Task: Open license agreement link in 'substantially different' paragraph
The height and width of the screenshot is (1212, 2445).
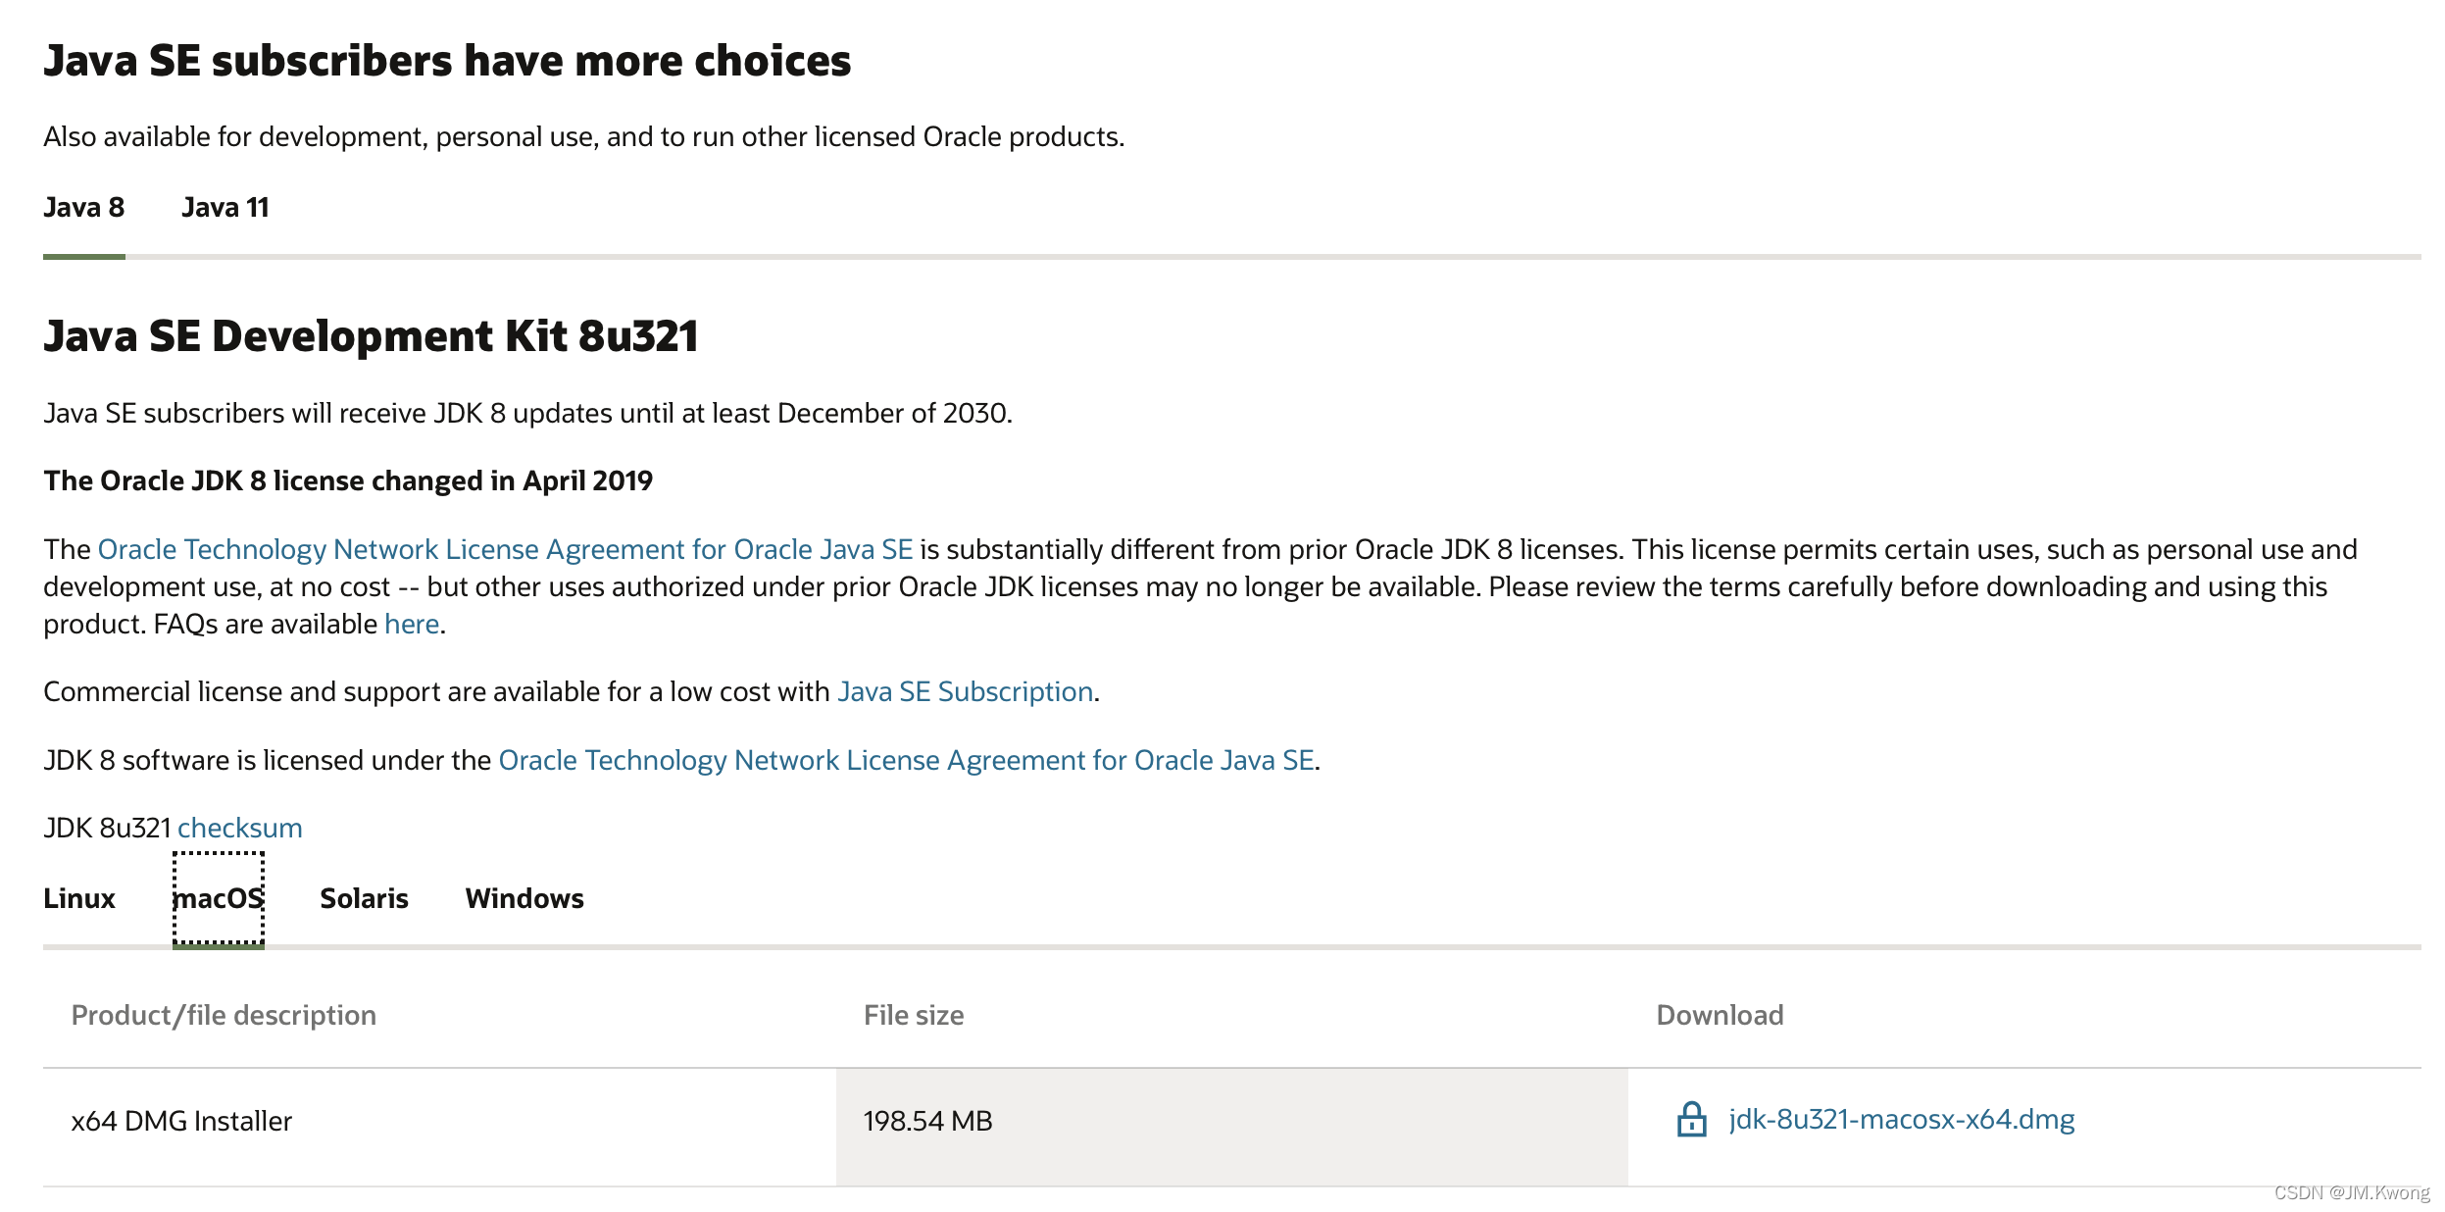Action: click(x=505, y=550)
